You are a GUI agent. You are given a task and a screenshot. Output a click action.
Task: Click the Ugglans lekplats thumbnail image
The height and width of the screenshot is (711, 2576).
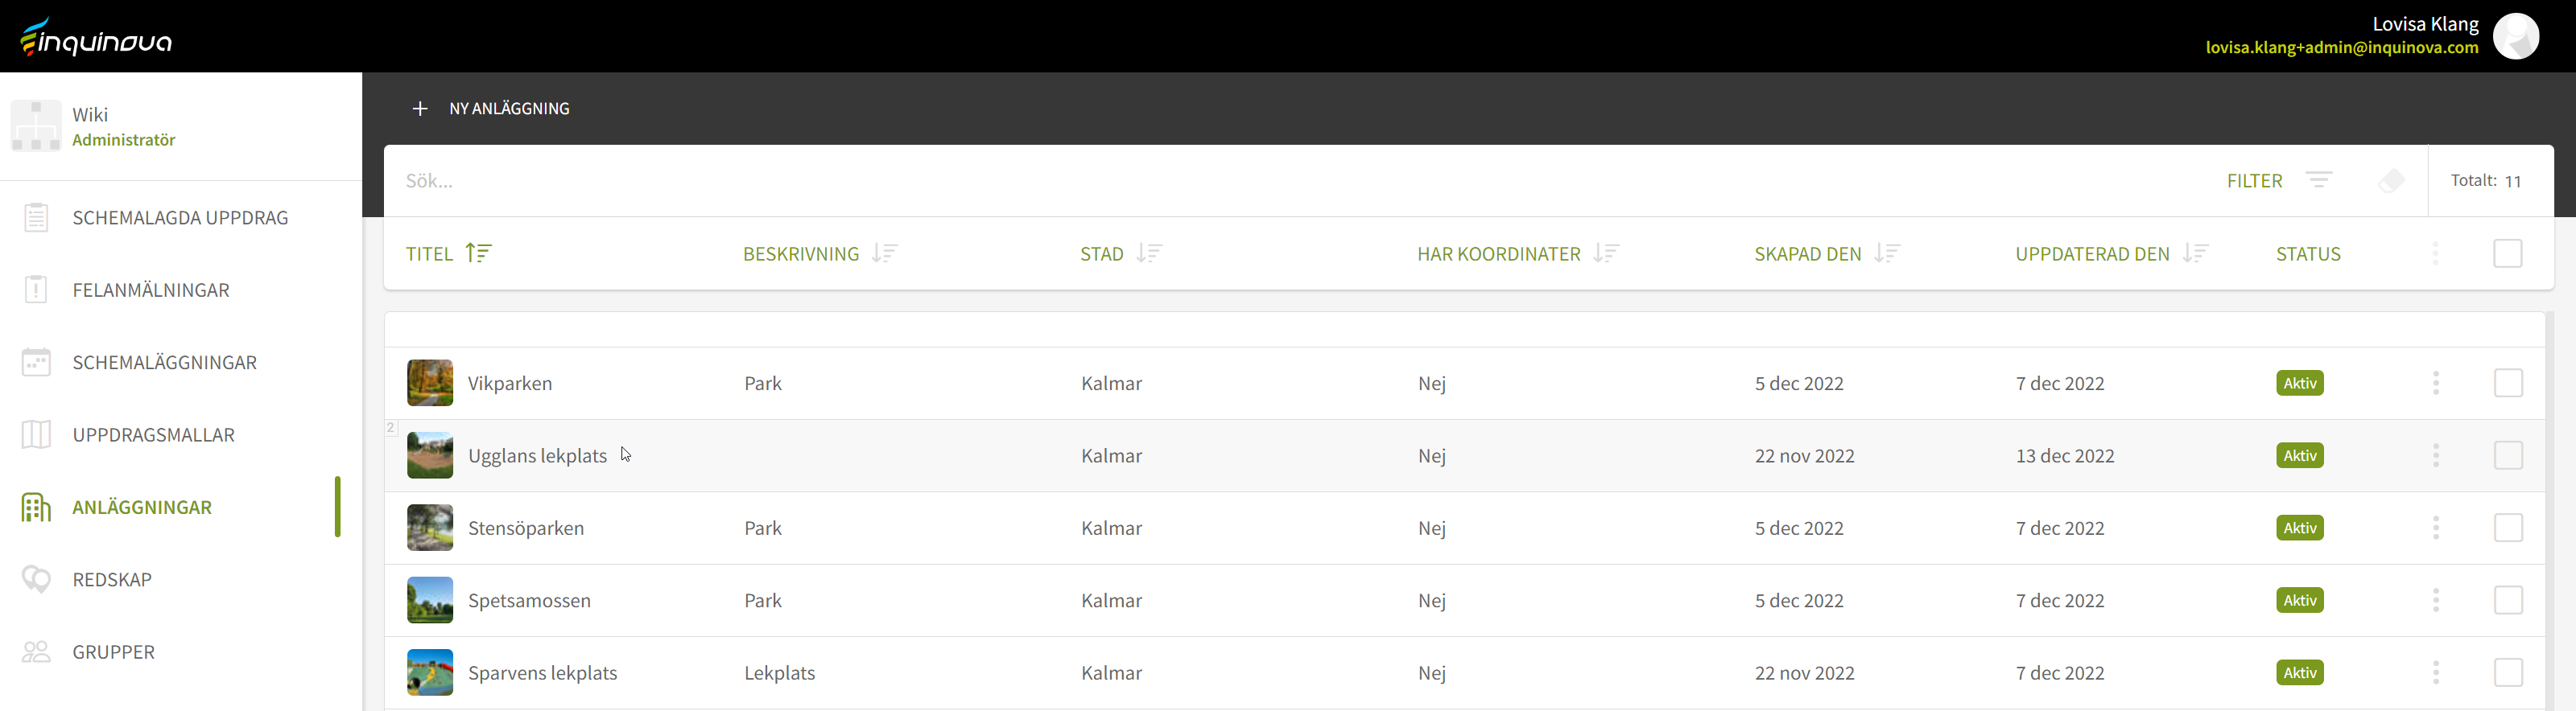pos(430,455)
